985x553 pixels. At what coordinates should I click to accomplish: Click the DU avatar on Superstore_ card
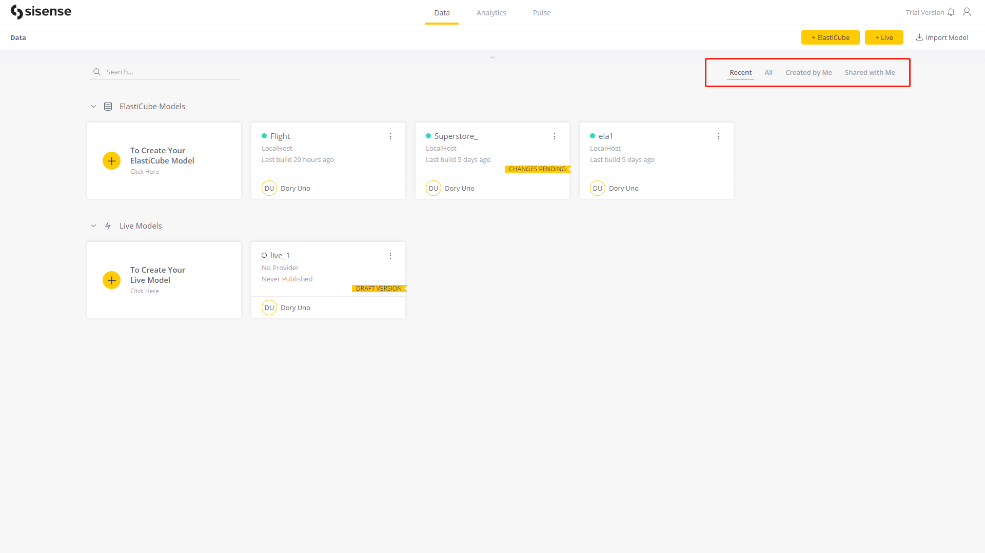tap(434, 188)
